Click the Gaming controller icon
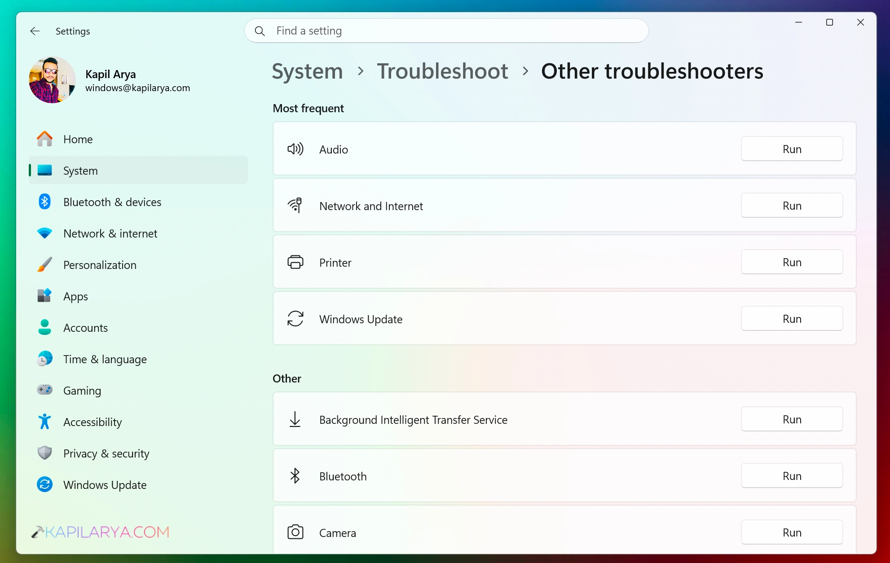 (44, 390)
